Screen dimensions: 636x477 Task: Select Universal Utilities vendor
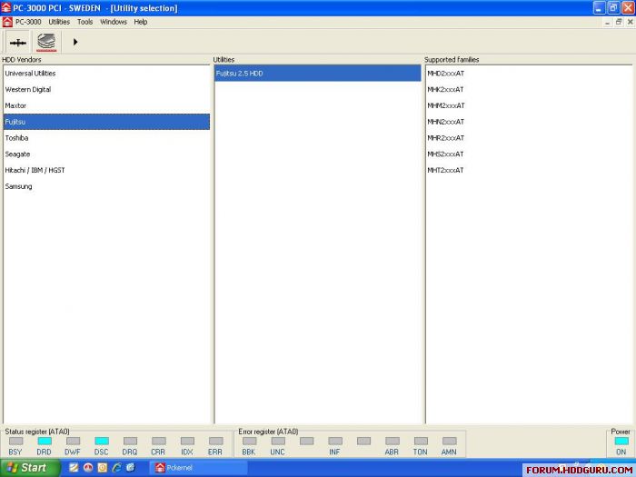coord(106,74)
